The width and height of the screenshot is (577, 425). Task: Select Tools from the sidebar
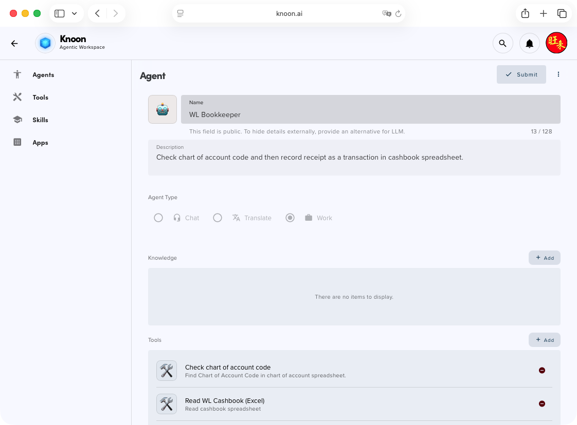(x=40, y=97)
